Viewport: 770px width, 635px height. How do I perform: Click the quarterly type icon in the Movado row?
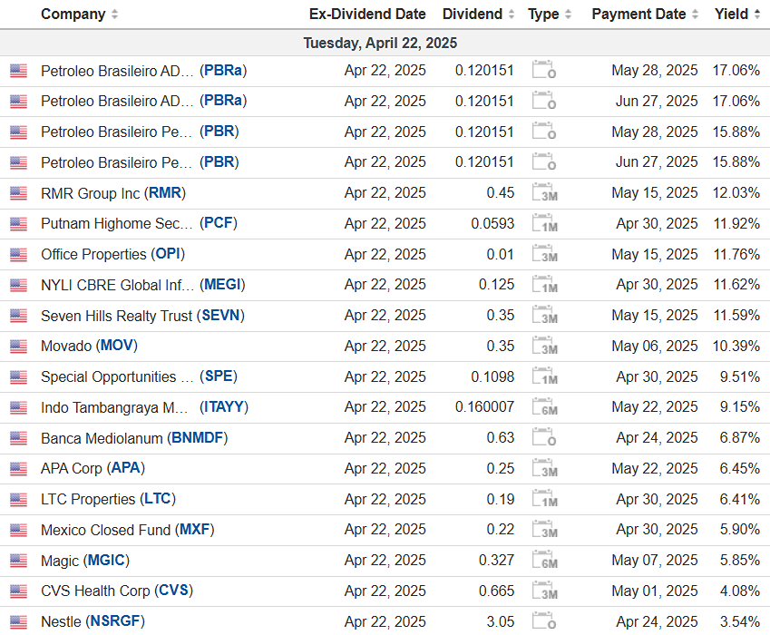(544, 347)
